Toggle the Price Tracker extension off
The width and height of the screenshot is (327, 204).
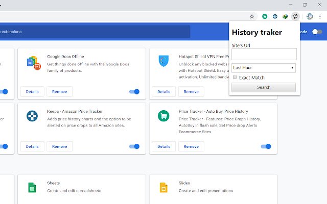[x=266, y=146]
